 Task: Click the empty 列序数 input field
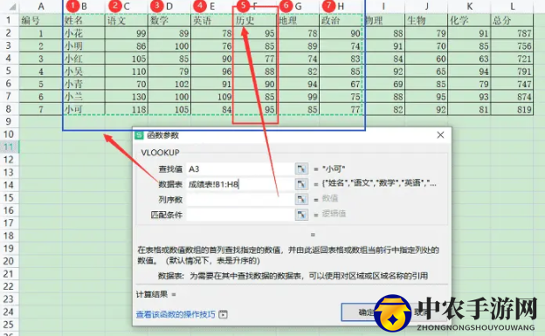coord(240,199)
